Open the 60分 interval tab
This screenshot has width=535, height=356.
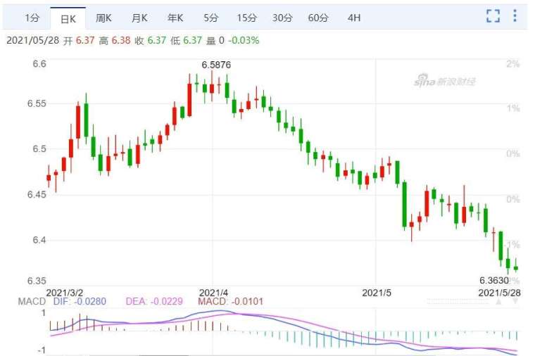click(318, 18)
